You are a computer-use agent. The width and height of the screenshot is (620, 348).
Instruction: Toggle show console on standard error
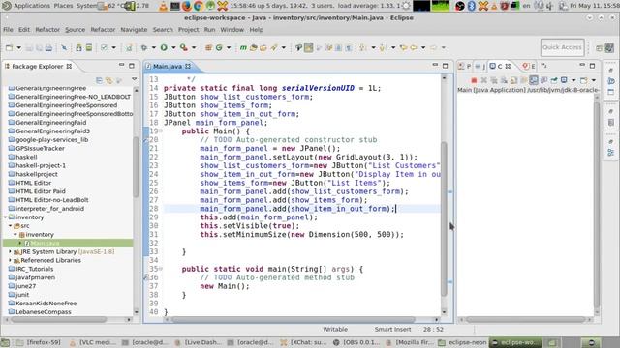(x=543, y=80)
